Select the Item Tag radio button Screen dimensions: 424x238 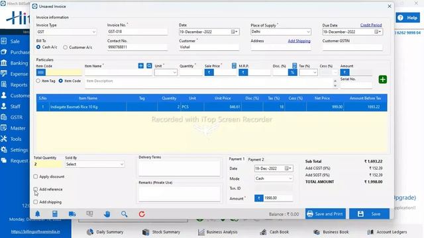pyautogui.click(x=38, y=81)
